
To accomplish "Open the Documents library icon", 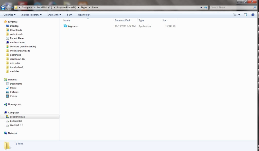I will [7, 84].
